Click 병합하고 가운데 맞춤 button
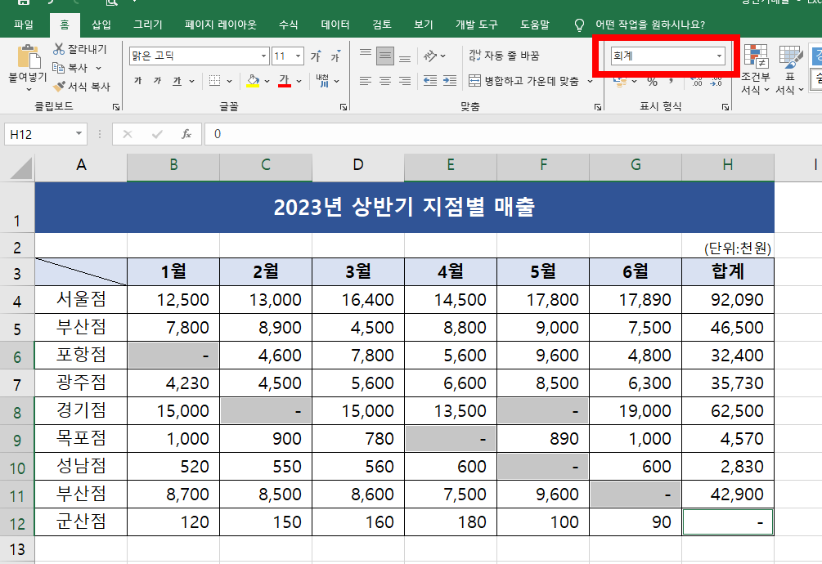822x564 pixels. point(524,81)
